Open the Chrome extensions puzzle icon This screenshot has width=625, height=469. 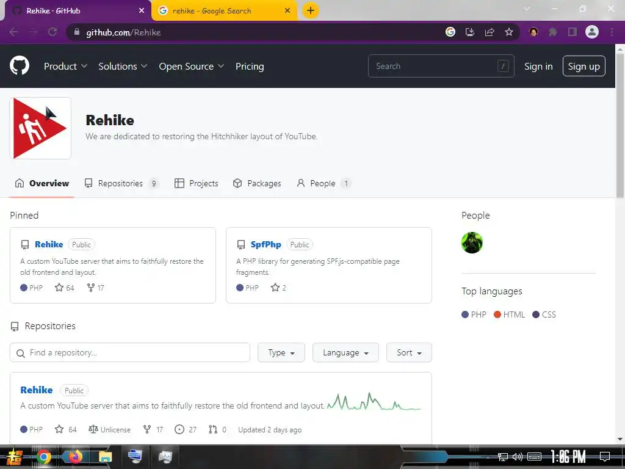click(553, 32)
